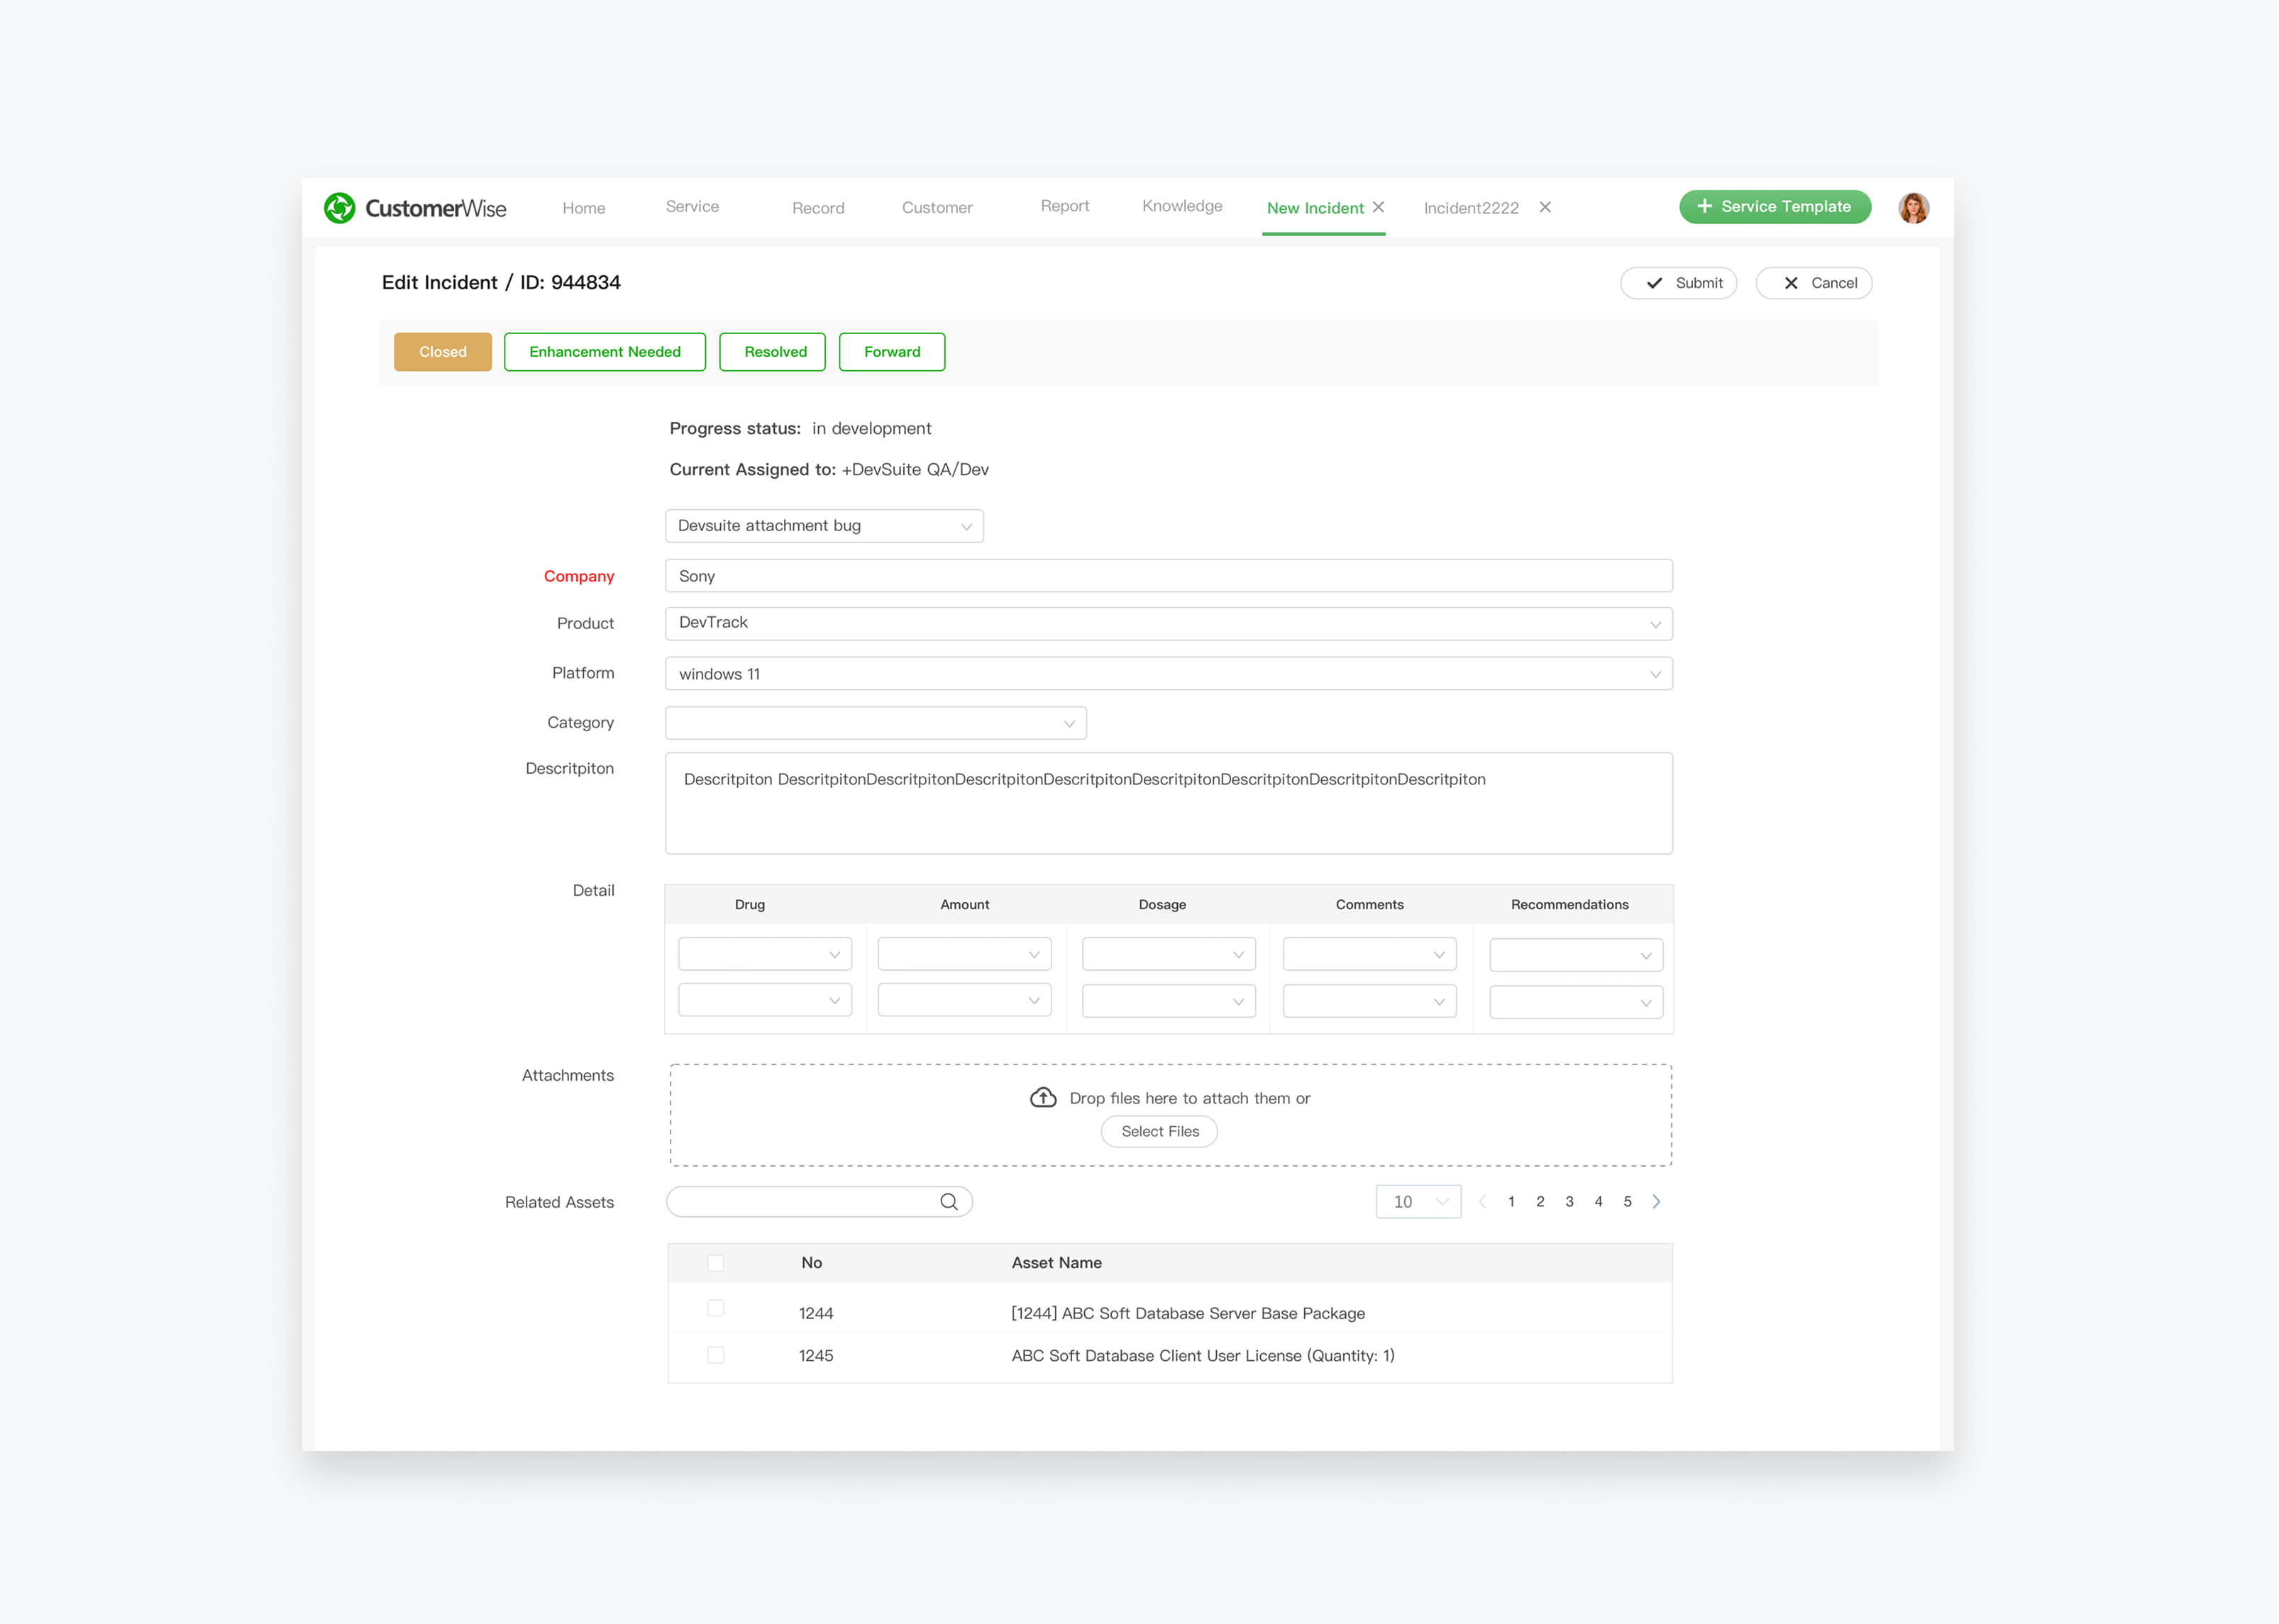
Task: Click the Select Files button
Action: [x=1159, y=1131]
